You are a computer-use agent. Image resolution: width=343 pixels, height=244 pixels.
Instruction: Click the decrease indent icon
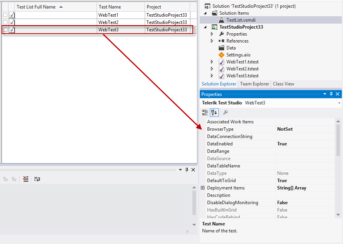point(6,179)
